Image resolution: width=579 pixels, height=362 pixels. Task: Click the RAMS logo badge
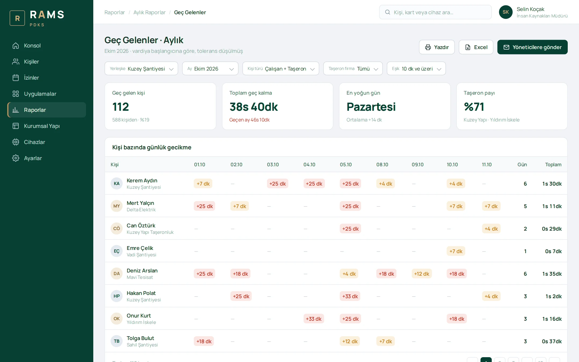click(x=17, y=18)
